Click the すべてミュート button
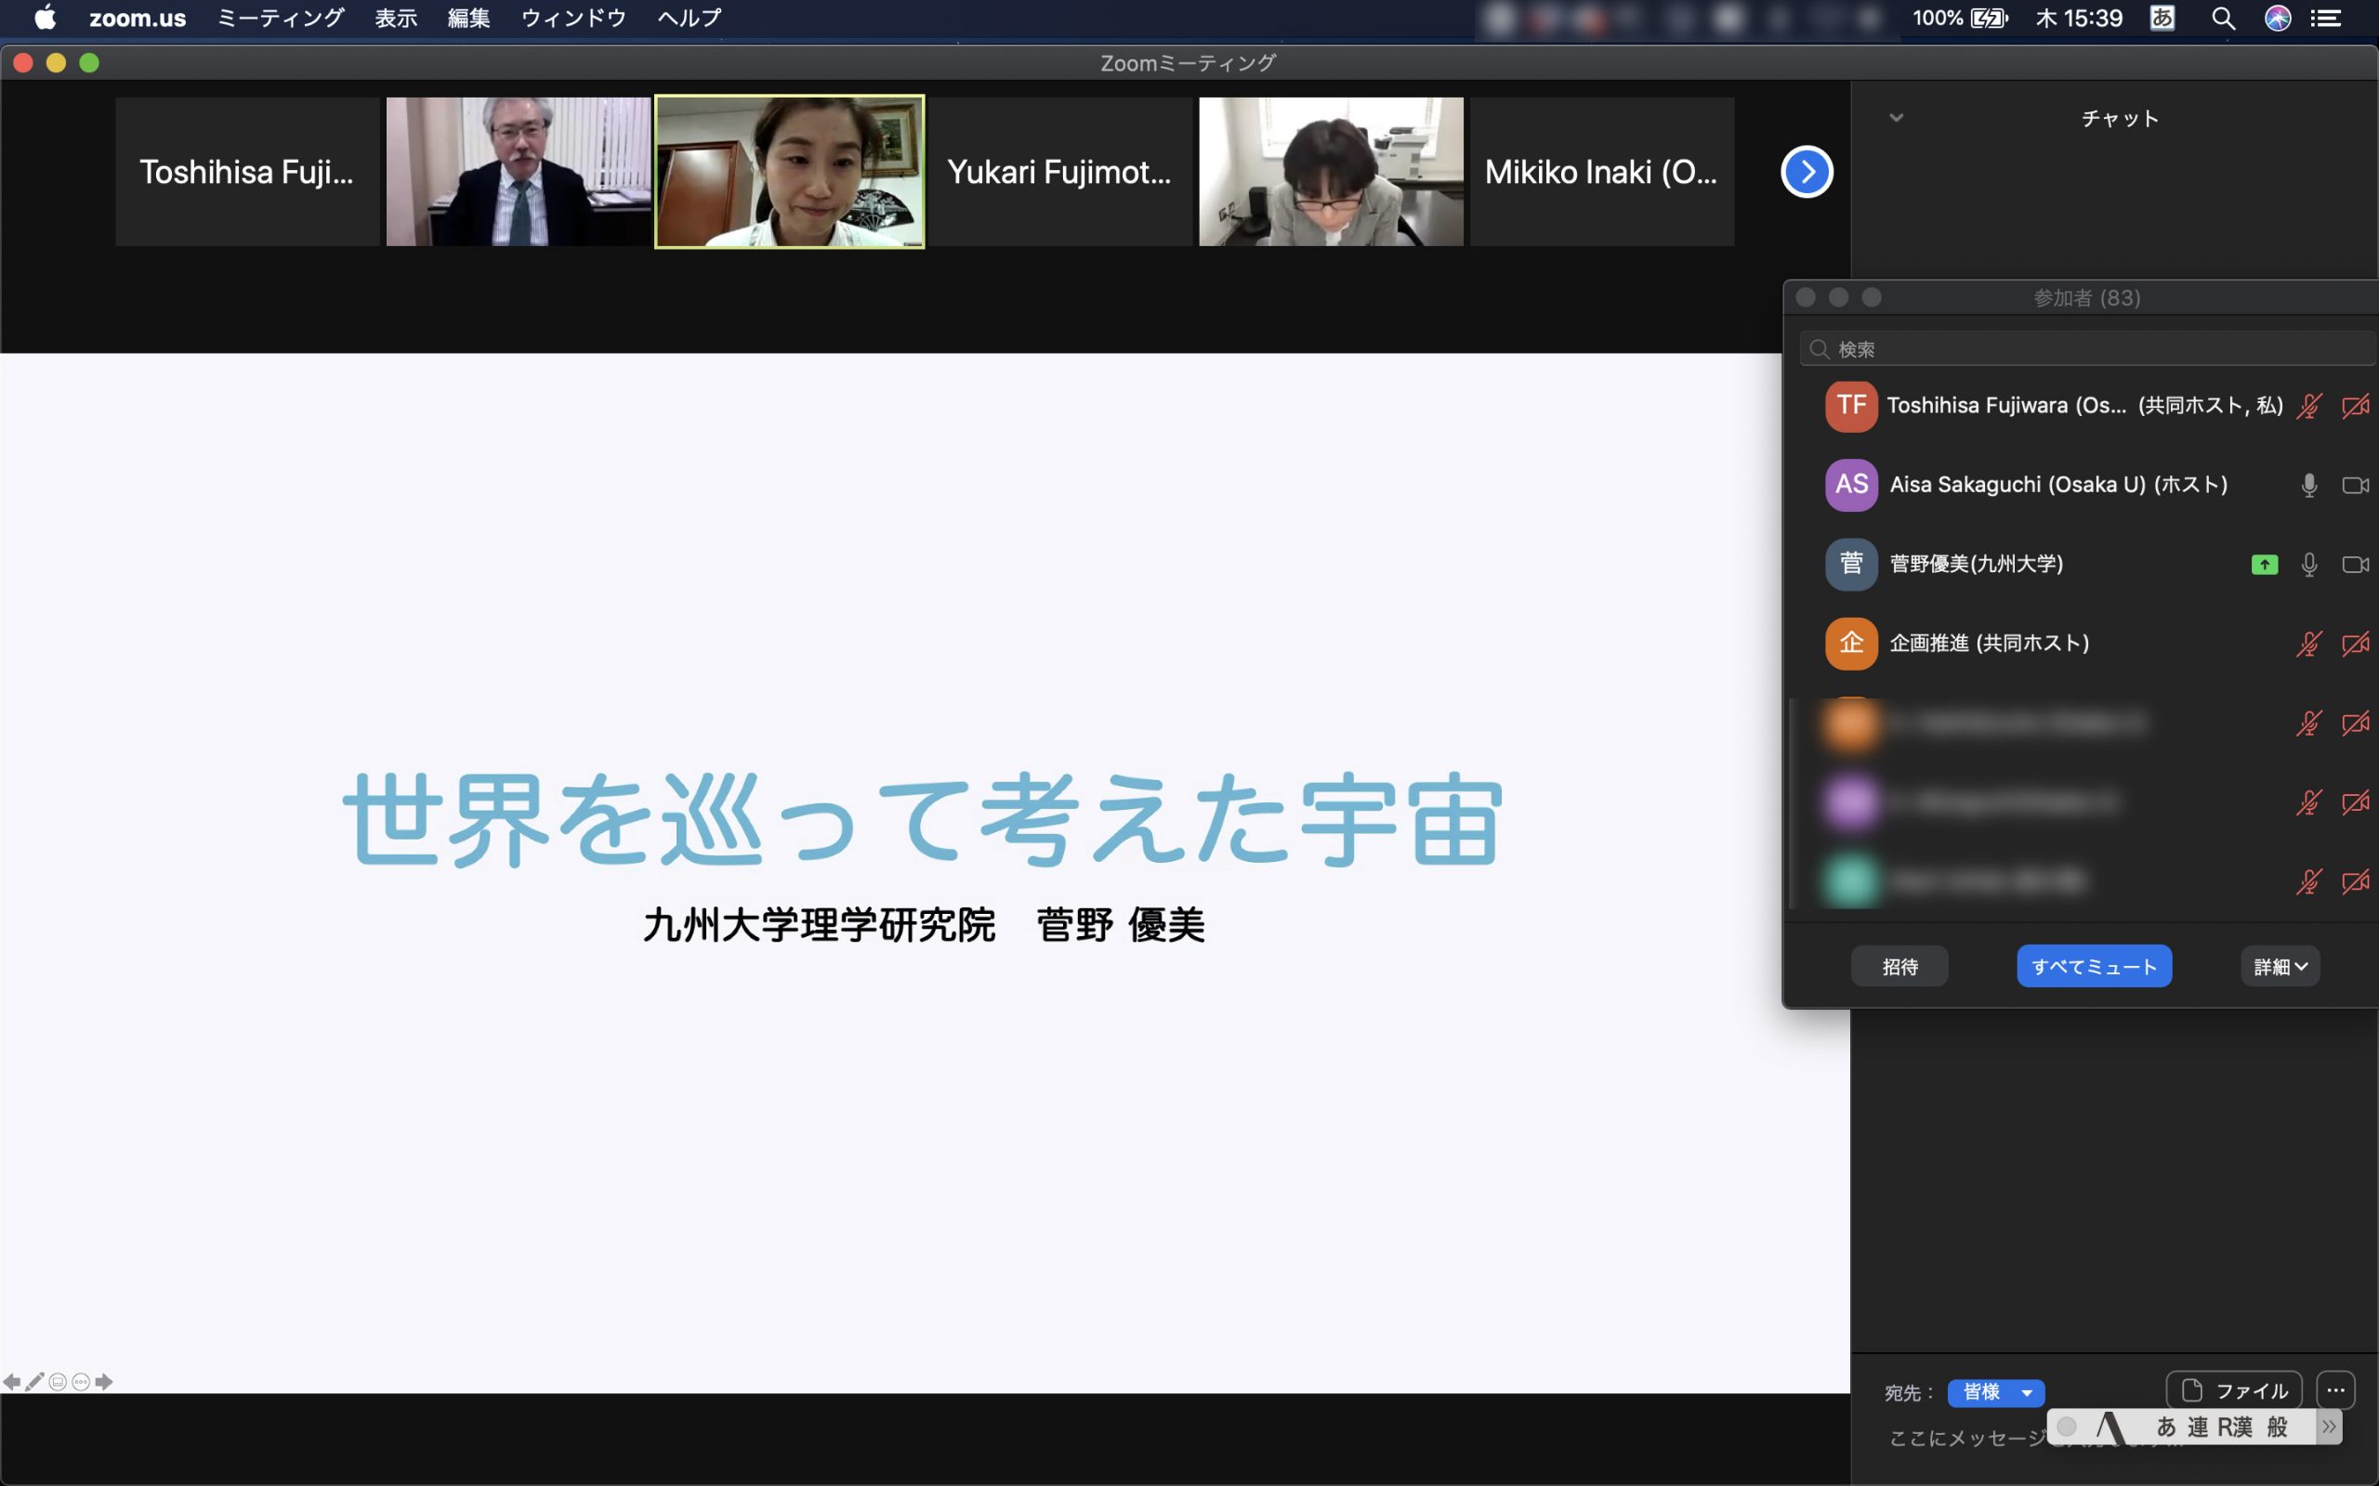This screenshot has height=1486, width=2379. 2093,966
